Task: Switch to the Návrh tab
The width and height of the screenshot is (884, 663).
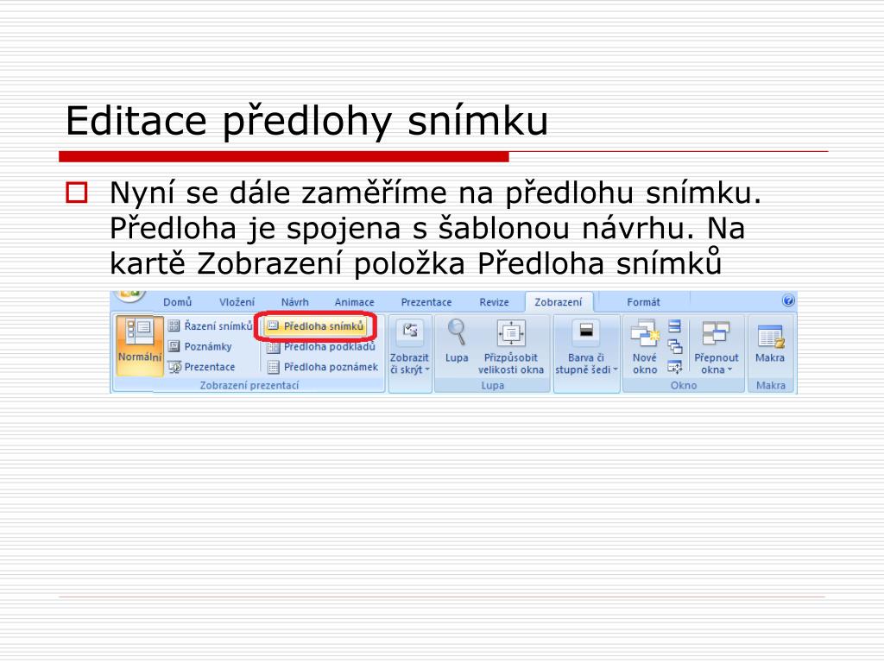Action: pos(295,302)
